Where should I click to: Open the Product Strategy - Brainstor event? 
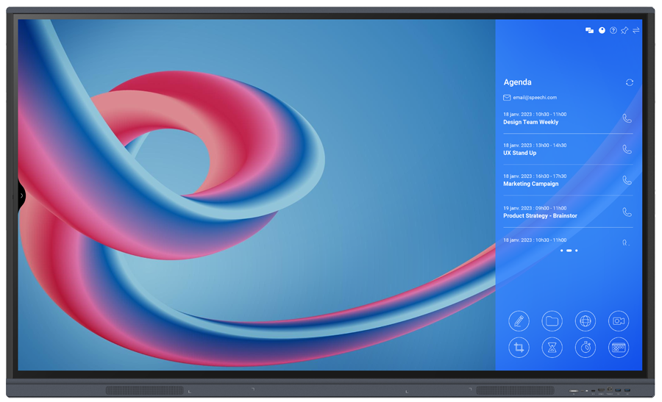point(540,215)
